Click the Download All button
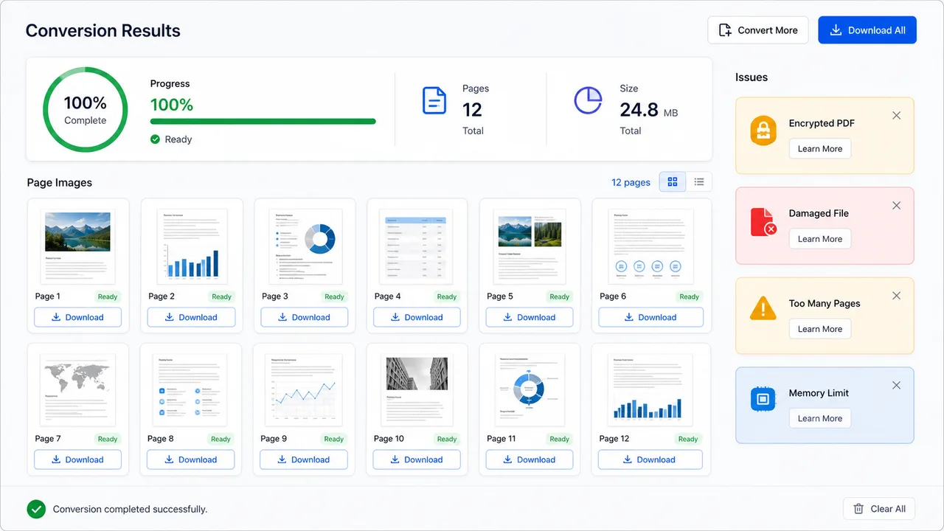 pyautogui.click(x=867, y=30)
